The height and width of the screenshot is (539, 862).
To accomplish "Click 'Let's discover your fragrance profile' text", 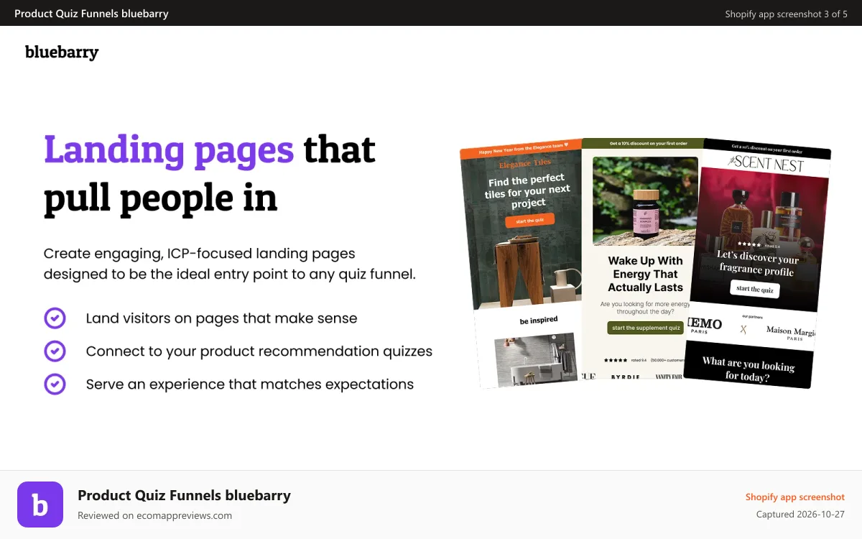I will (758, 263).
